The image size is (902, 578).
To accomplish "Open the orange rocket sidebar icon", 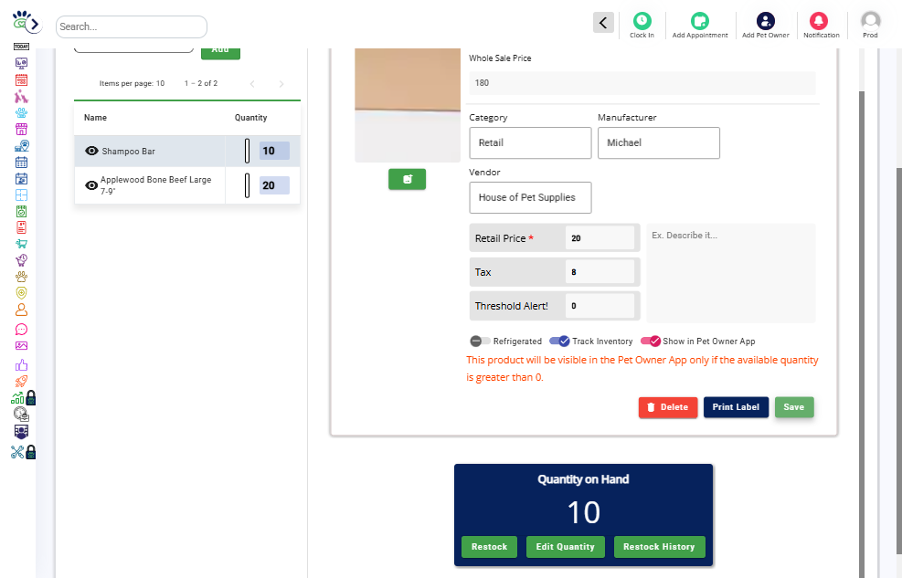I will (21, 381).
